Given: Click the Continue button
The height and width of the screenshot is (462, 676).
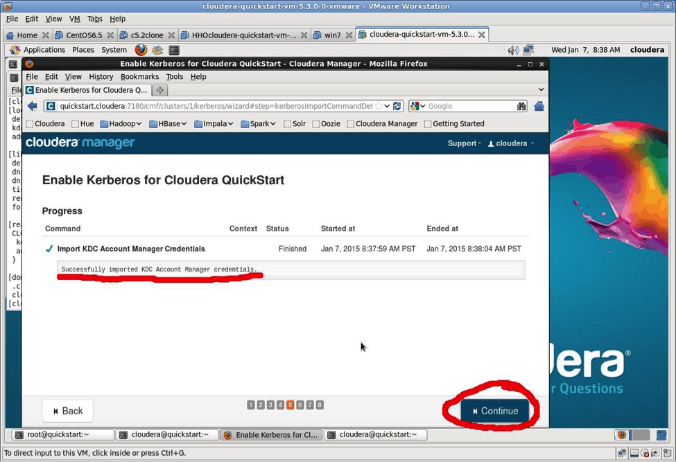Looking at the screenshot, I should (495, 411).
